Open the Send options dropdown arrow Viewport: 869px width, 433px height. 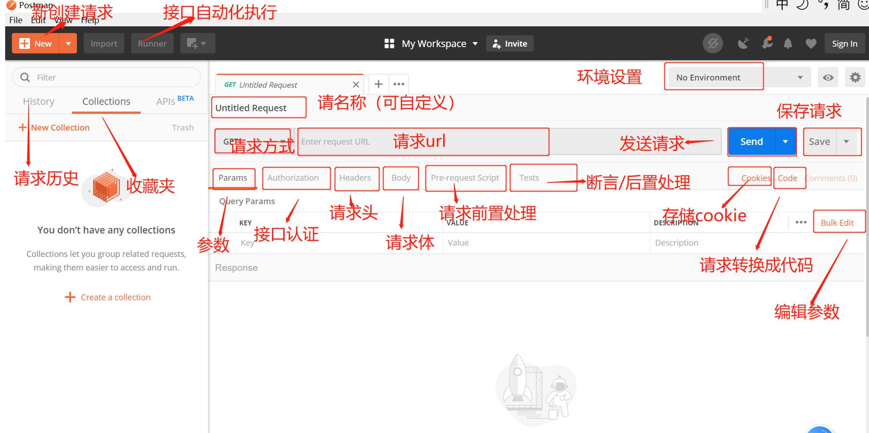[x=785, y=141]
